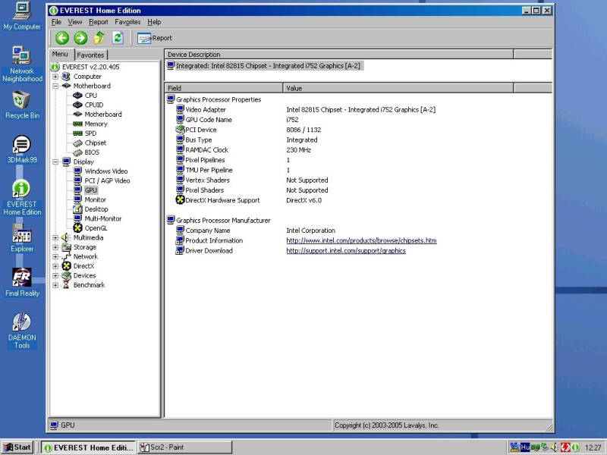
Task: Expand the Benchmark tree node
Action: (55, 285)
